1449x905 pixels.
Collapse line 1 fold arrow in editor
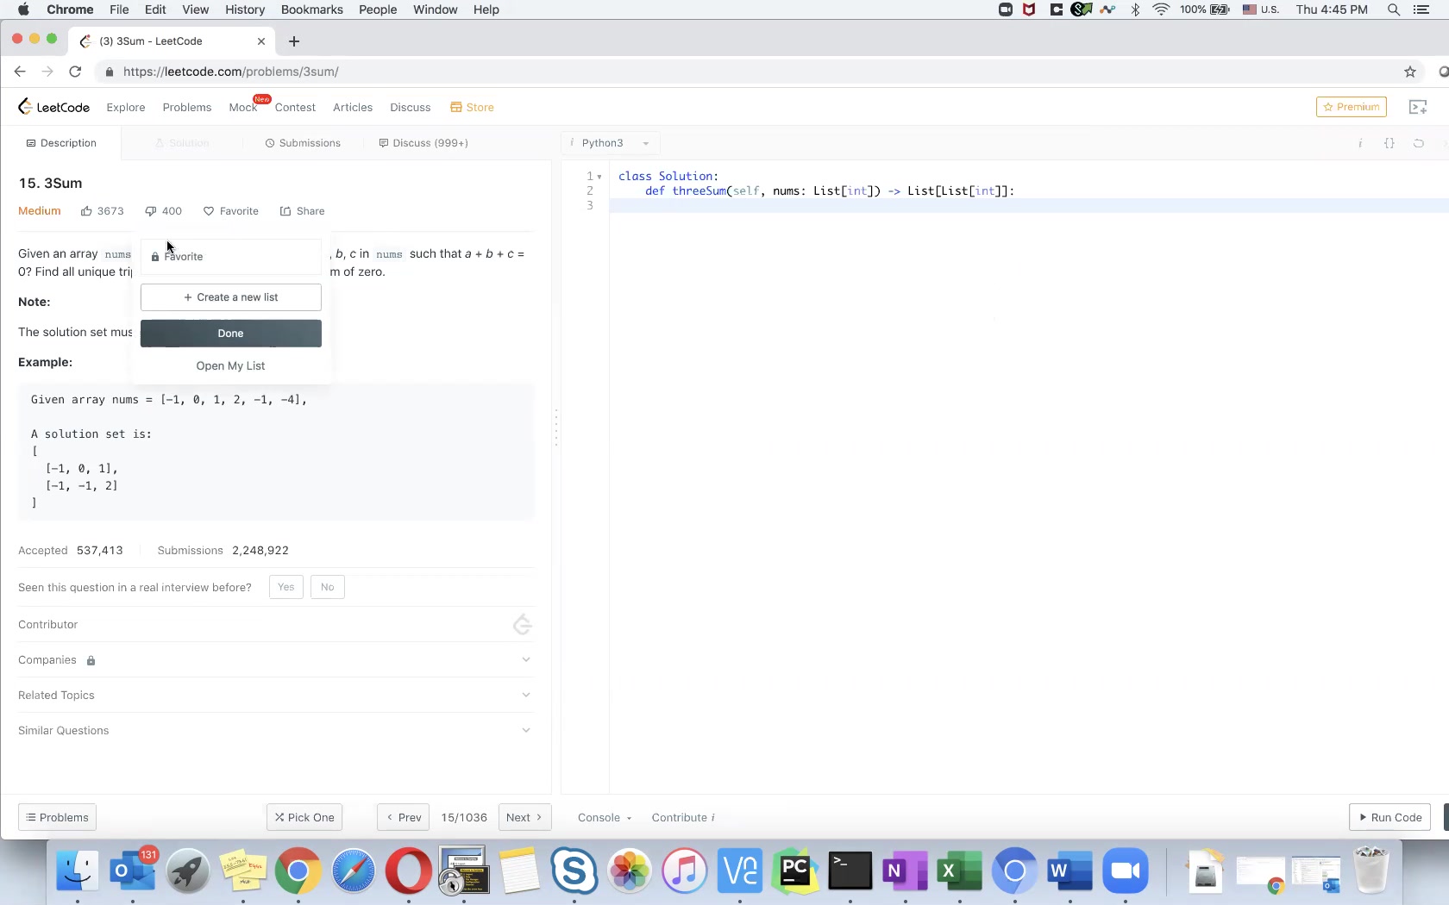(599, 177)
